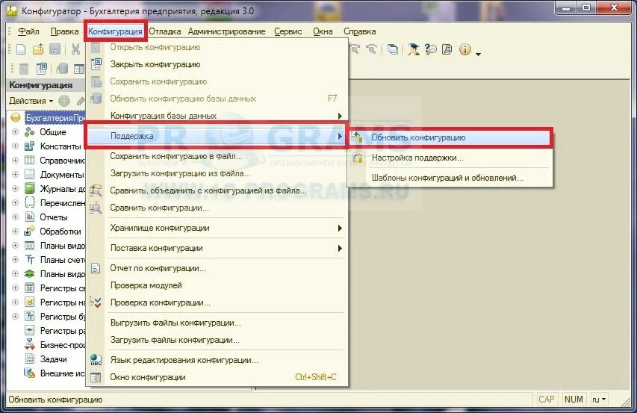Choose Шаблоны конфигураций и обновлений...

click(x=450, y=178)
